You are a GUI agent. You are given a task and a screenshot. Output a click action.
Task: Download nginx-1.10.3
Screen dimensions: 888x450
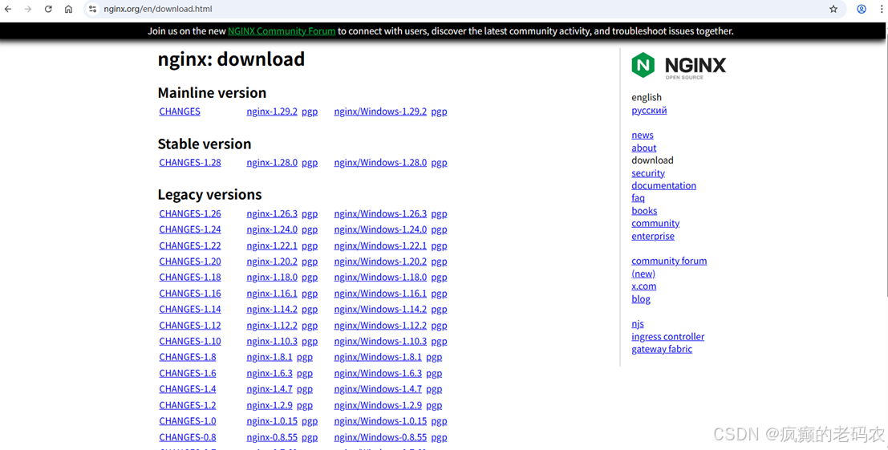(272, 342)
